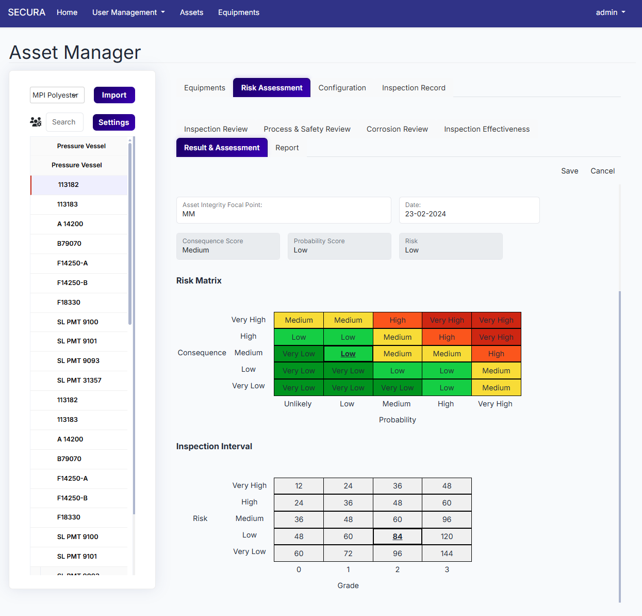The image size is (642, 616).
Task: Select the SL PMT 31357 row
Action: click(x=79, y=381)
